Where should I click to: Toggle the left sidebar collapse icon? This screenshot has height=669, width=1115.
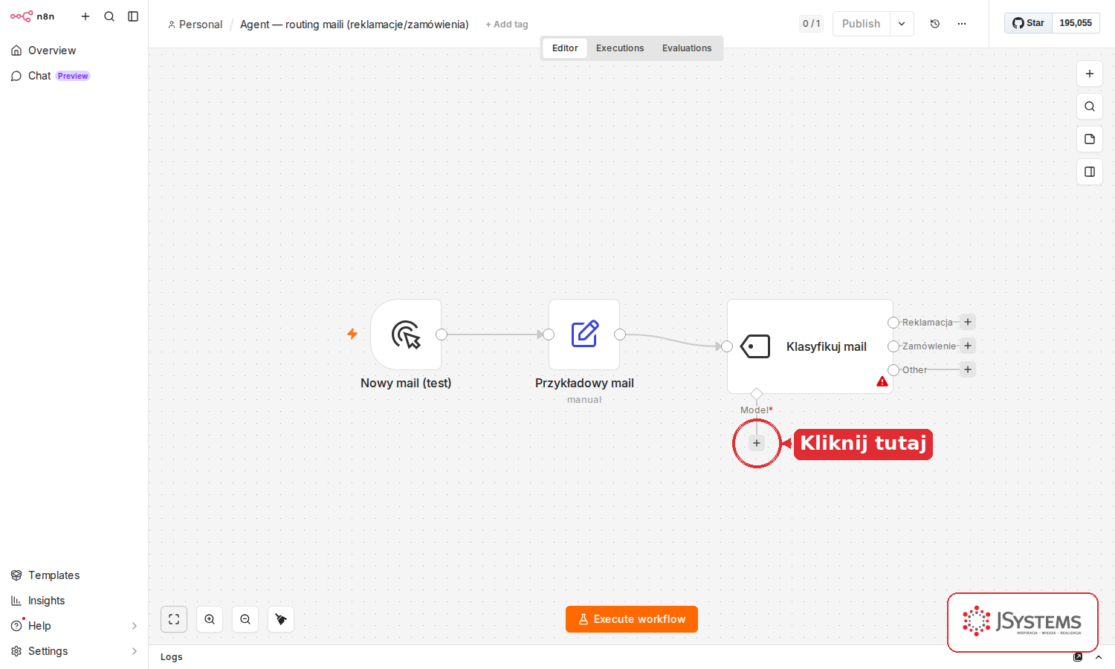tap(133, 16)
